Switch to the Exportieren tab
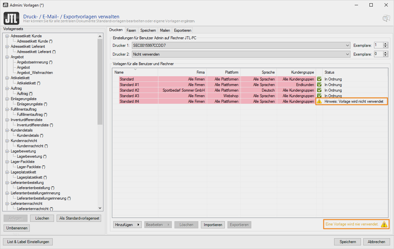The width and height of the screenshot is (394, 249). pos(183,30)
